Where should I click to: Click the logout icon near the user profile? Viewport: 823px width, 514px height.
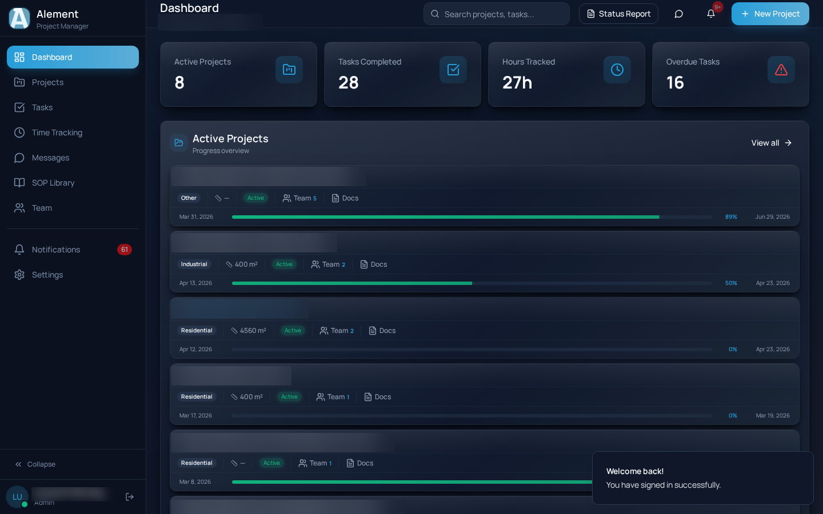tap(130, 497)
